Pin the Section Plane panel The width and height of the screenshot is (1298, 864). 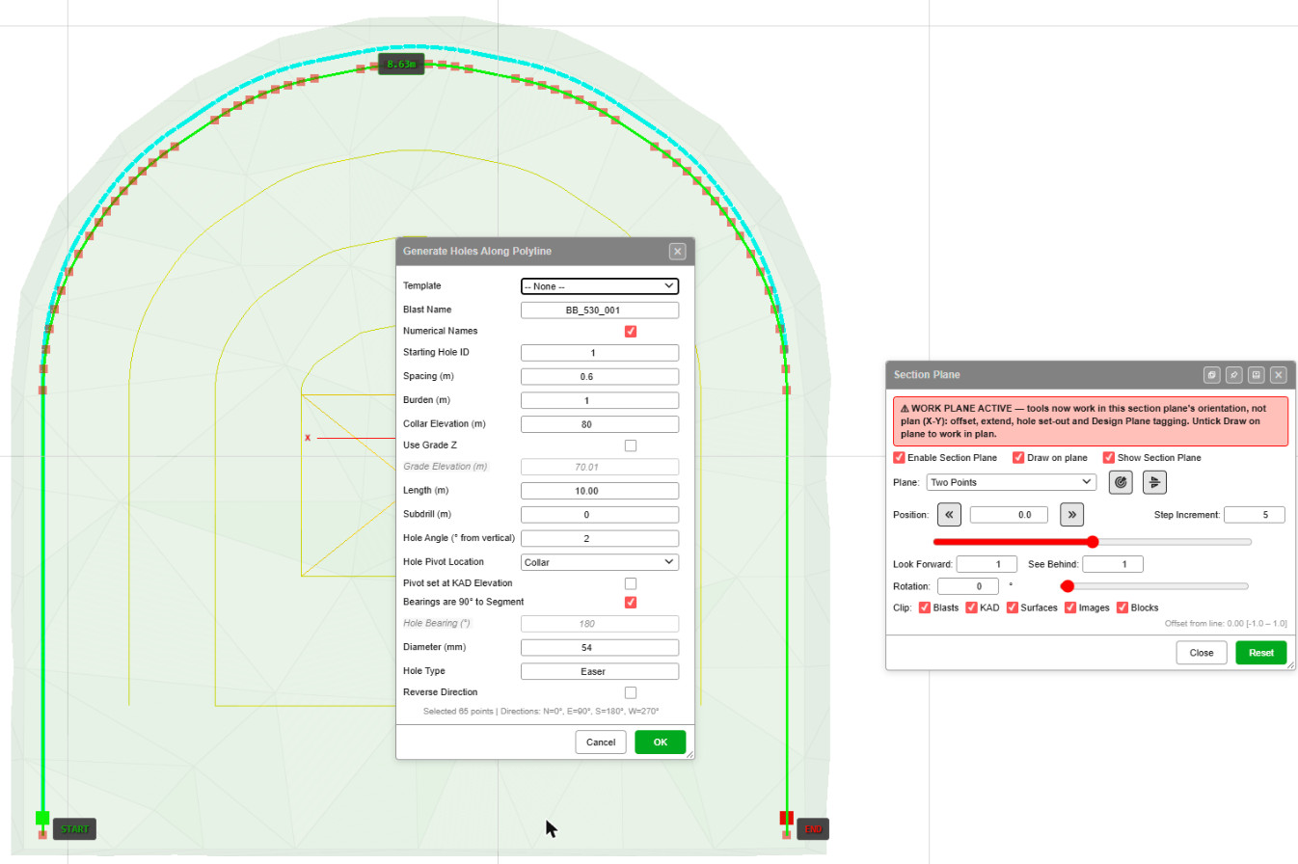point(1234,374)
